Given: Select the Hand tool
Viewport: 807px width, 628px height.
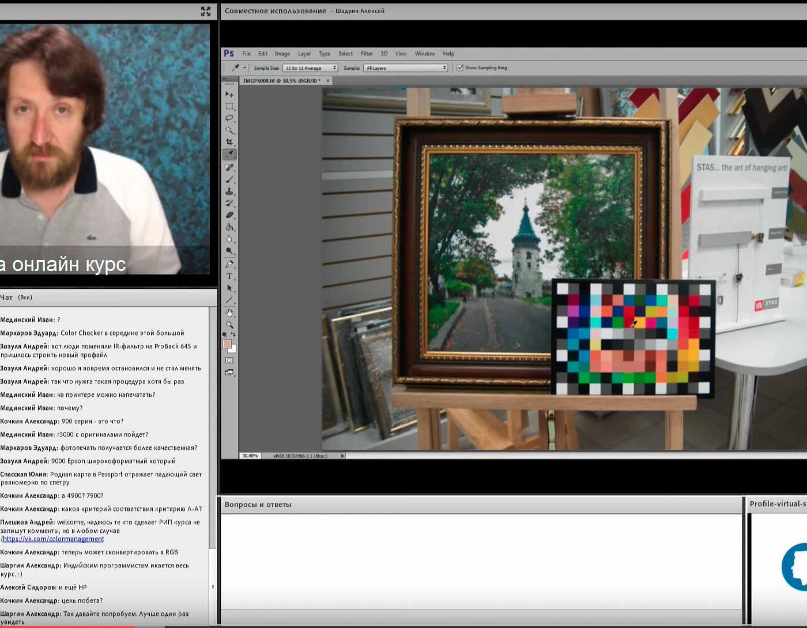Looking at the screenshot, I should pyautogui.click(x=229, y=313).
